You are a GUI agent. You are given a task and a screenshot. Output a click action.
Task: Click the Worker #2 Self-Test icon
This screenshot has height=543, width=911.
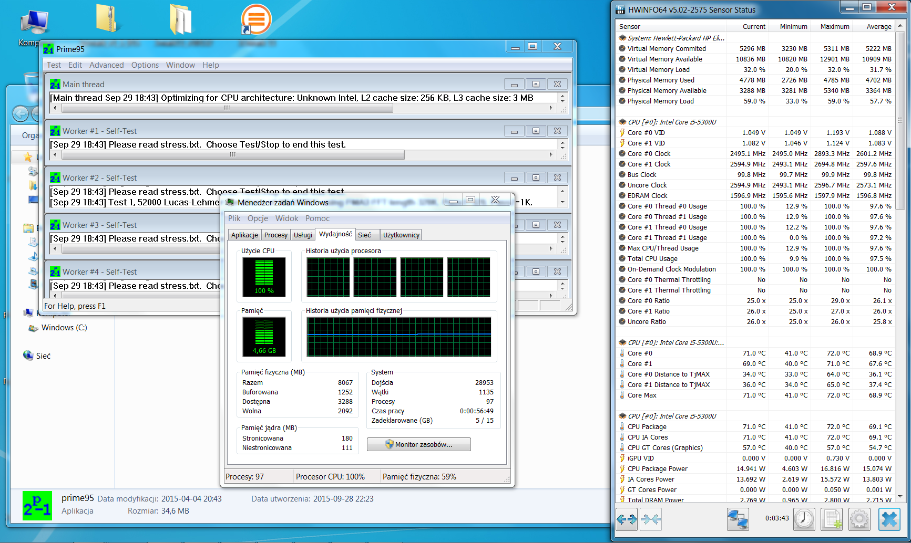[x=55, y=177]
